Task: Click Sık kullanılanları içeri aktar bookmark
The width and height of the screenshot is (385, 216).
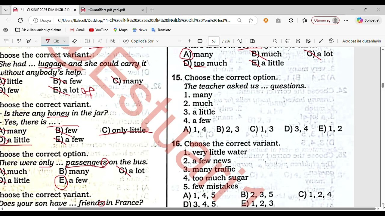Action: pos(38,30)
